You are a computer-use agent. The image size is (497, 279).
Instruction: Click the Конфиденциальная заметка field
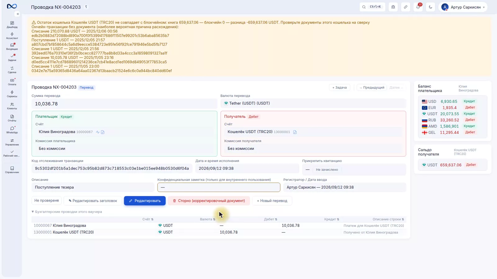click(219, 187)
